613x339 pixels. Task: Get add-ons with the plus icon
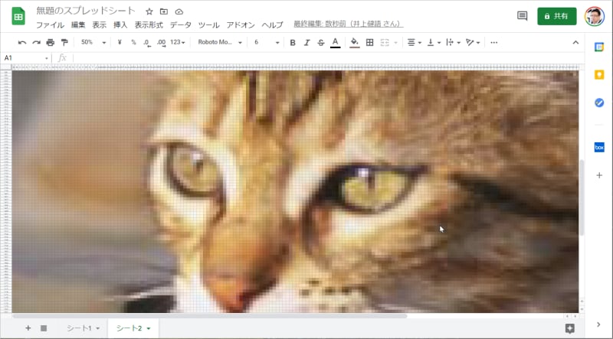click(x=599, y=175)
